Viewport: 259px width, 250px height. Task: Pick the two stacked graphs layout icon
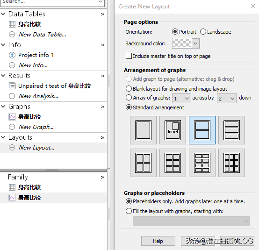202,130
